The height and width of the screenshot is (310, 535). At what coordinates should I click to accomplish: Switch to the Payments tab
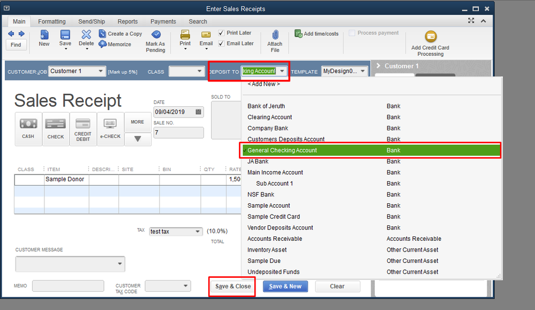[x=163, y=21]
